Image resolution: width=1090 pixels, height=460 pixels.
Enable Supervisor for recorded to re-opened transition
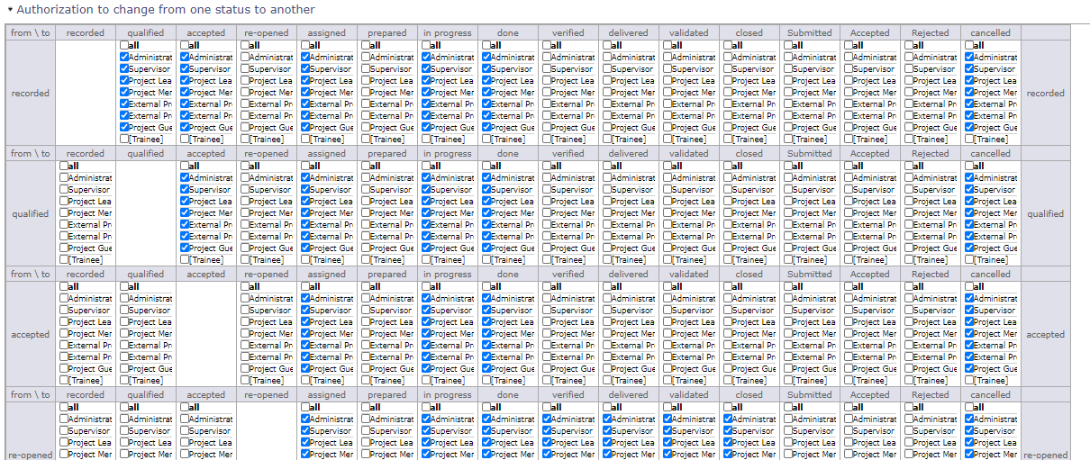(246, 68)
